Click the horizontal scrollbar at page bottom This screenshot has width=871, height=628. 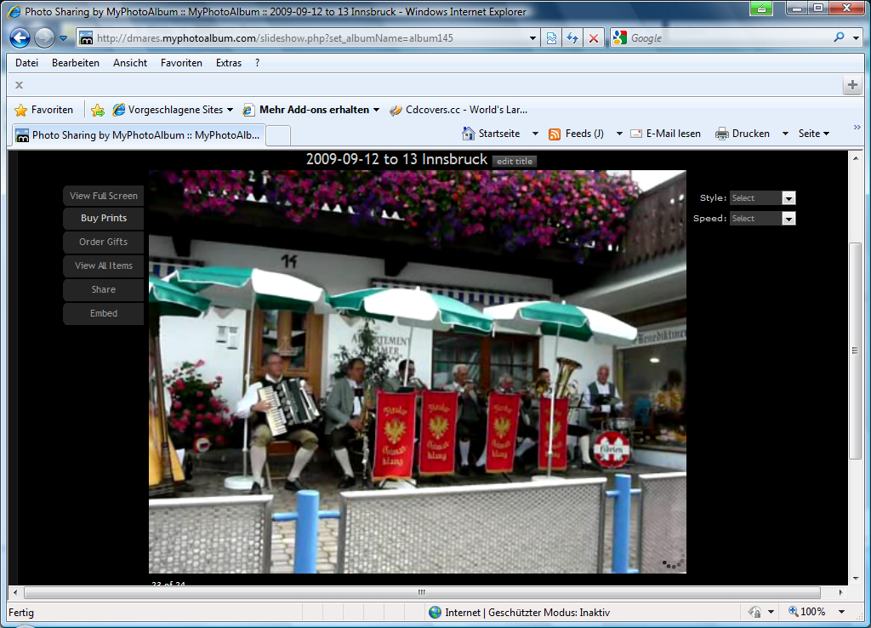[422, 592]
